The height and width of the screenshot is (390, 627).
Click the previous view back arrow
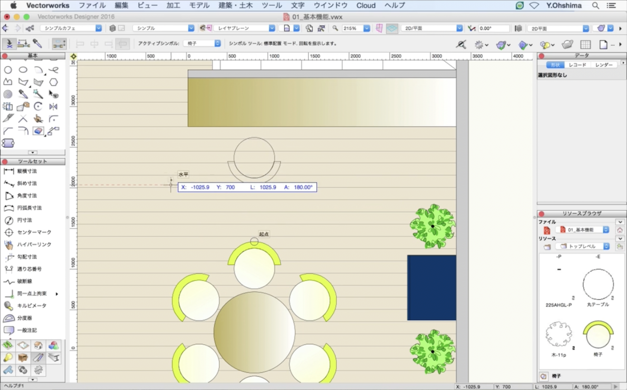pyautogui.click(x=5, y=28)
